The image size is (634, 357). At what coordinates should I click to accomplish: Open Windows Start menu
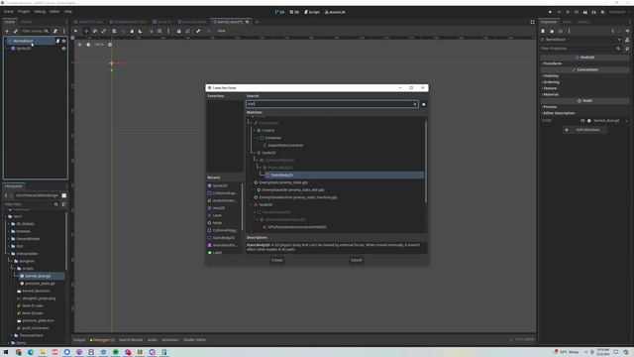pos(6,352)
